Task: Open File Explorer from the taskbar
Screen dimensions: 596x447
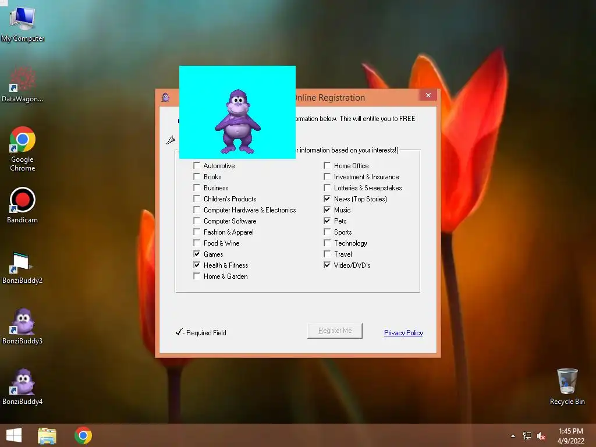Action: [47, 435]
